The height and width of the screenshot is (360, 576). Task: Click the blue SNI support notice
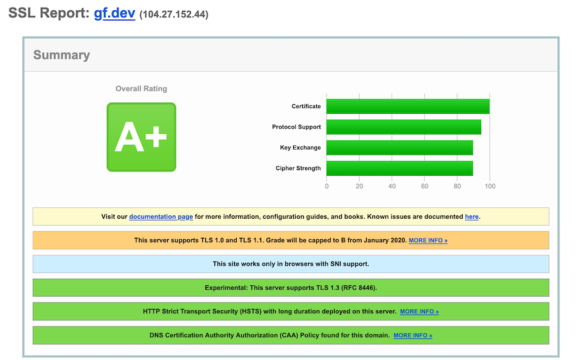coord(291,264)
